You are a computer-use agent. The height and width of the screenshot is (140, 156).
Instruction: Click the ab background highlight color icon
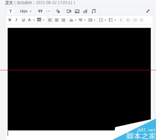[x=39, y=20]
